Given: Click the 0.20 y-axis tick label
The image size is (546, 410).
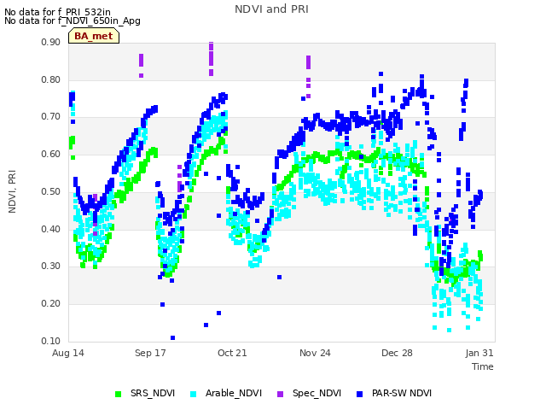Looking at the screenshot, I should 51,304.
